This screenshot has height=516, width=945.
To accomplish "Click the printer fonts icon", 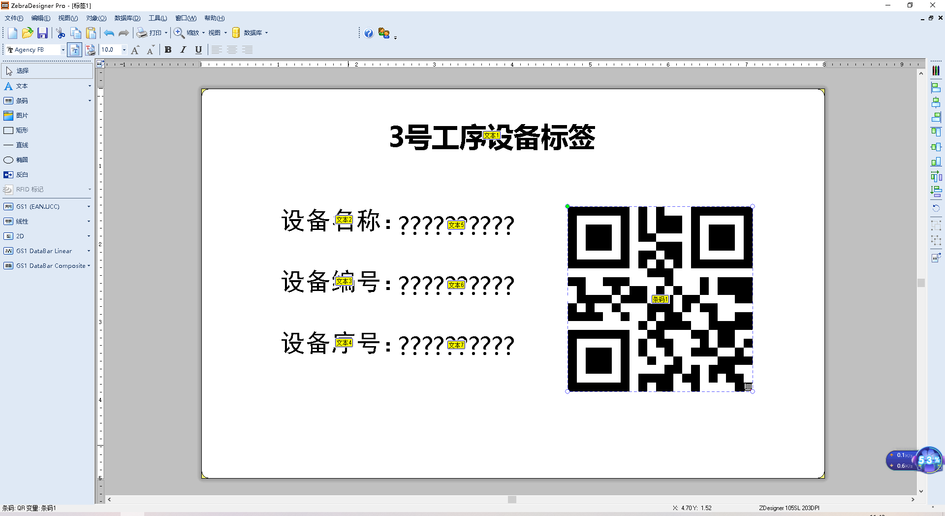I will tap(90, 50).
